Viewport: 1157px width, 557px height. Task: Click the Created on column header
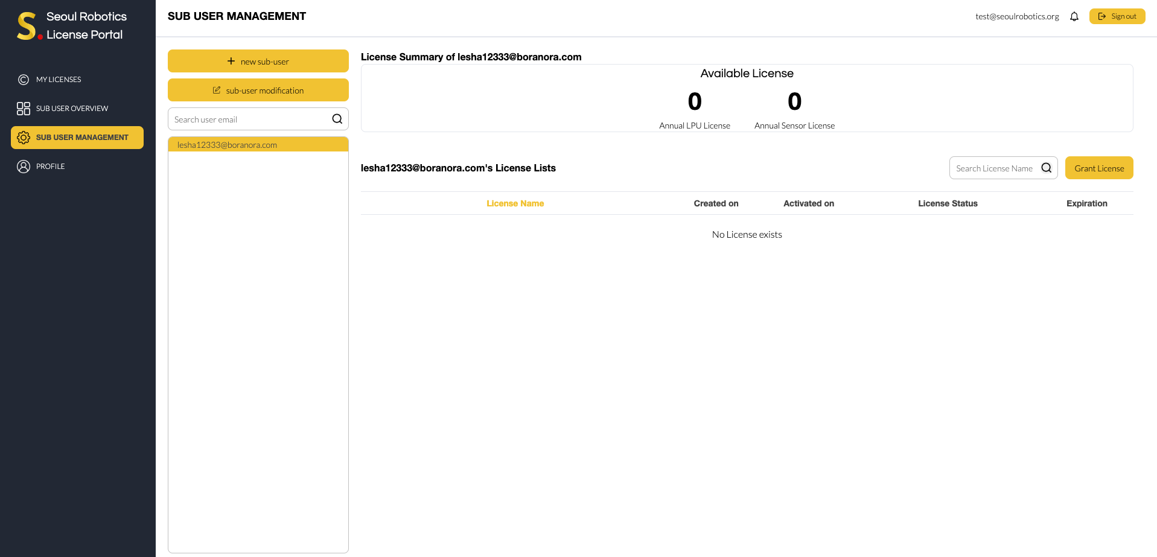[716, 203]
